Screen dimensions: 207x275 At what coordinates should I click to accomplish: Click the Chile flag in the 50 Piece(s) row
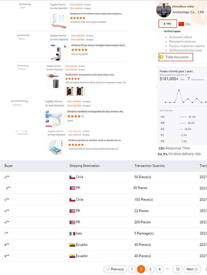click(x=72, y=177)
